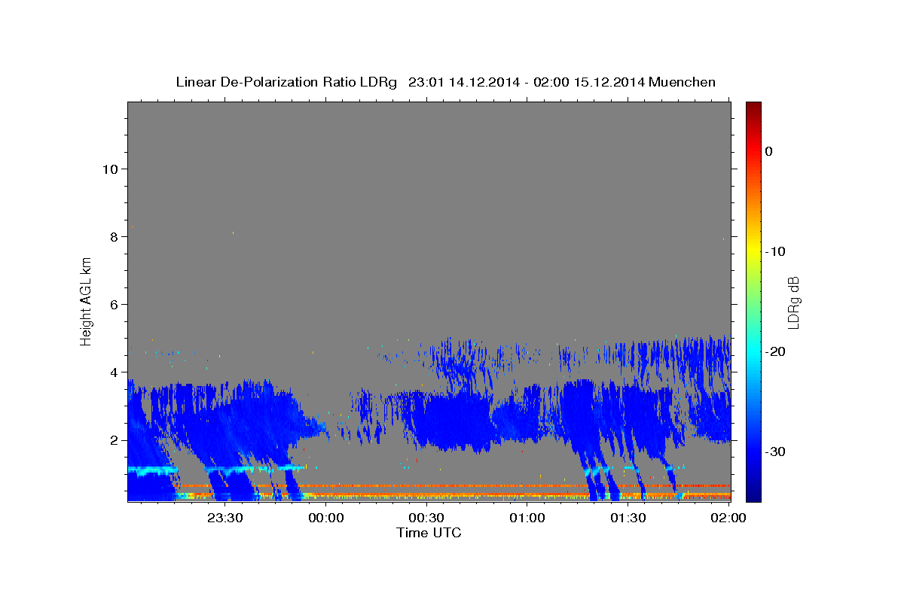Click the height tick label 8
Image resolution: width=904 pixels, height=602 pixels.
coord(114,236)
